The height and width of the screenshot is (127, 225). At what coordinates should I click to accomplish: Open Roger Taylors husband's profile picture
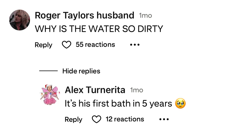20,20
